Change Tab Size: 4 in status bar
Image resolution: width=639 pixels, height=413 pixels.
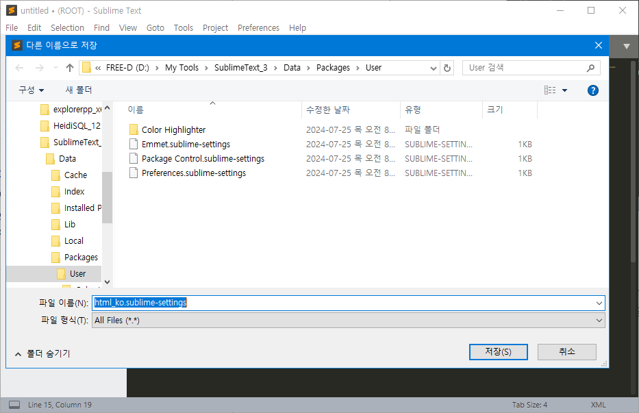point(530,405)
